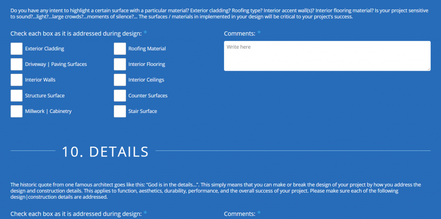Check the Millwork | Cabinetry box
The height and width of the screenshot is (219, 441).
(16, 111)
